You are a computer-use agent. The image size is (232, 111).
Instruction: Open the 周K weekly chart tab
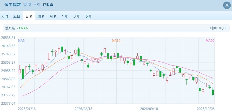tap(41, 16)
